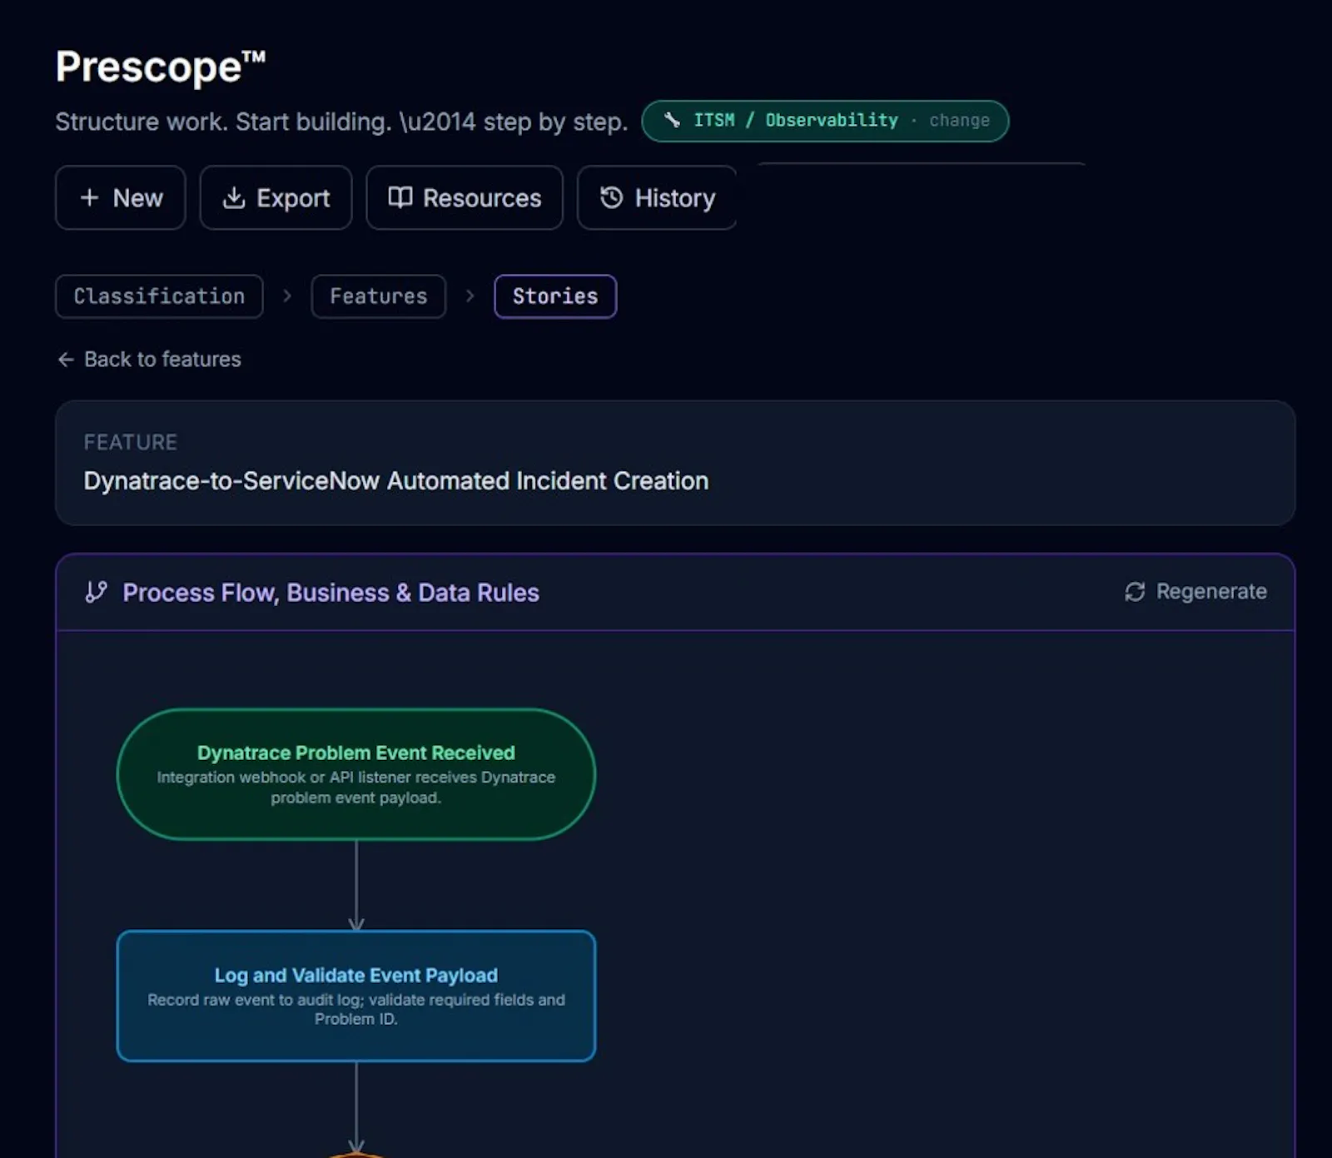
Task: Click the New button label
Action: pyautogui.click(x=137, y=198)
